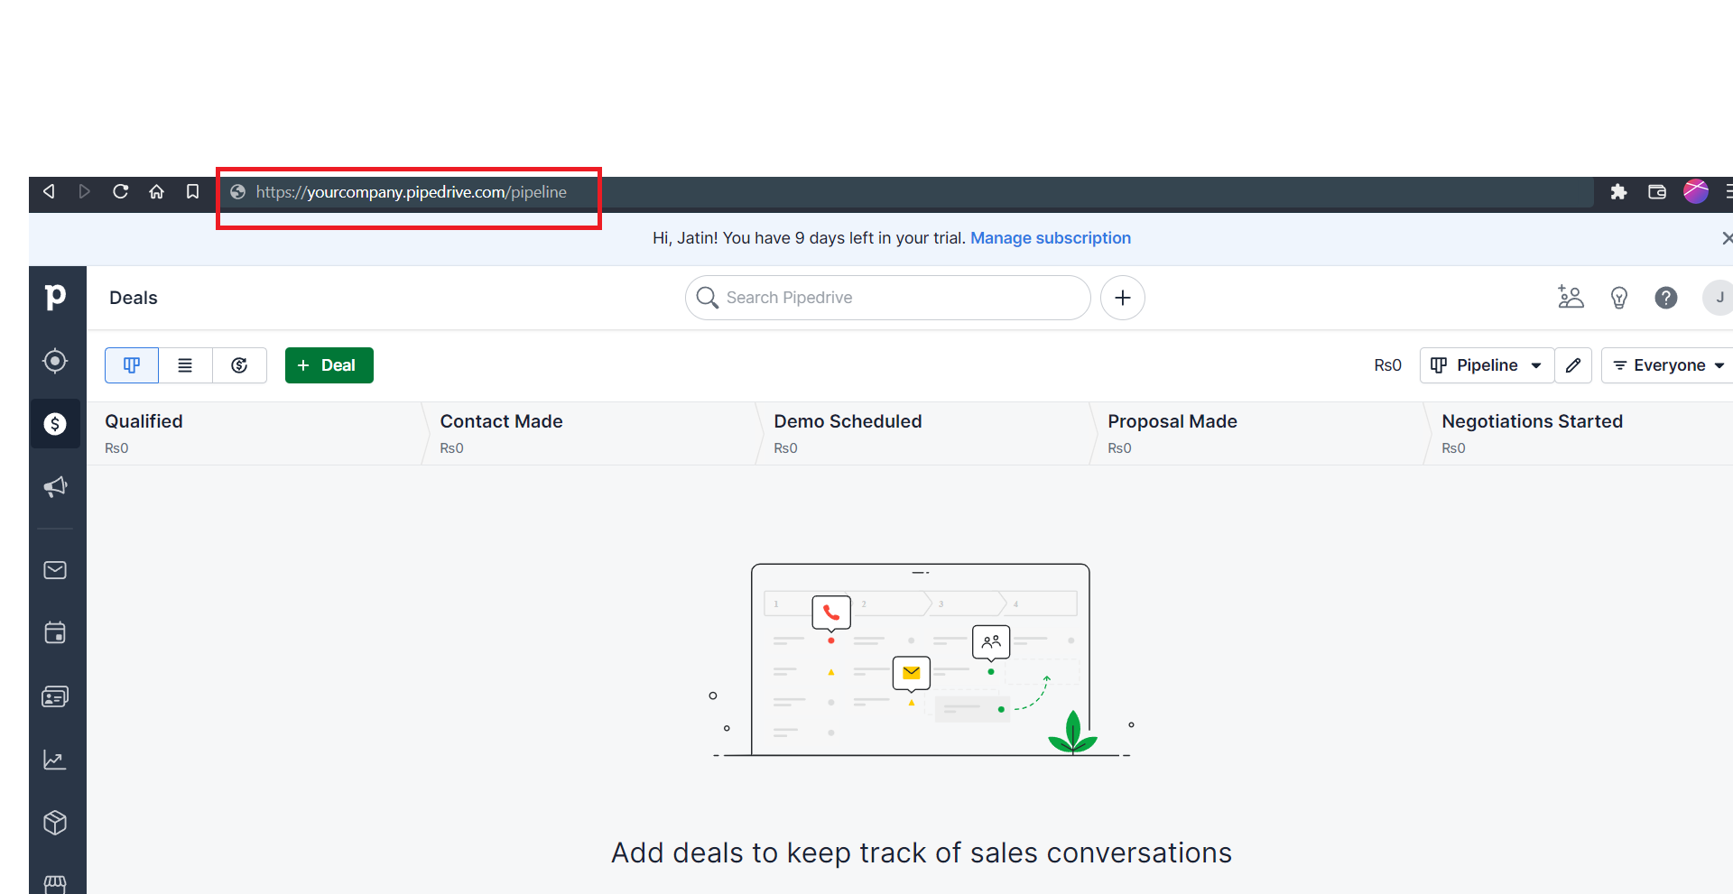Click the green add Deal button
This screenshot has width=1733, height=894.
coord(329,365)
